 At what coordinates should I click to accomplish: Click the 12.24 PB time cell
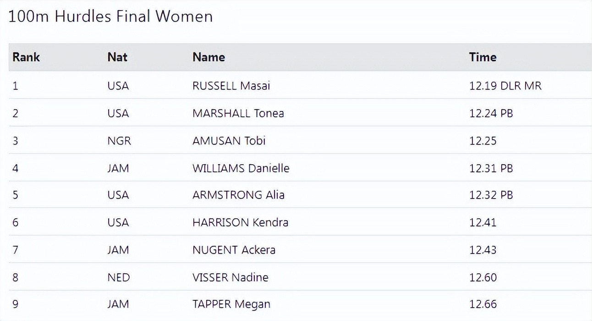pyautogui.click(x=491, y=113)
